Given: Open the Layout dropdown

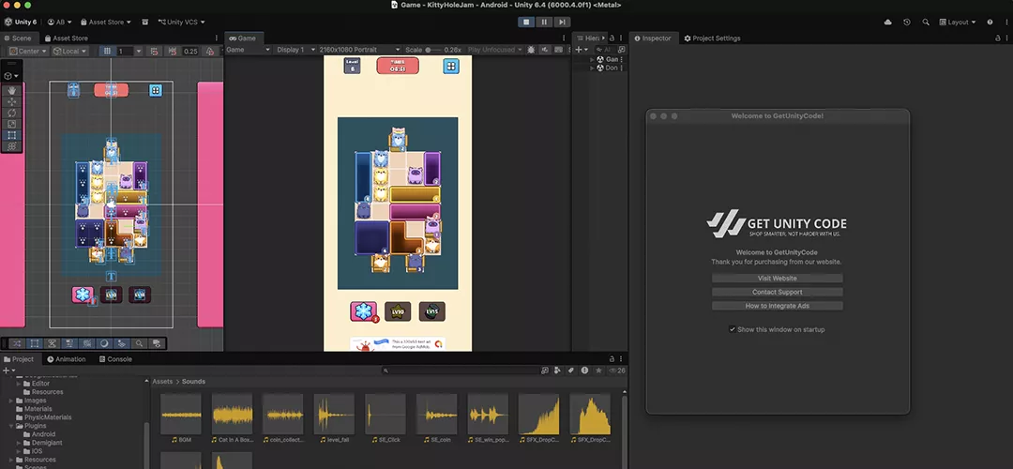Looking at the screenshot, I should coord(957,22).
